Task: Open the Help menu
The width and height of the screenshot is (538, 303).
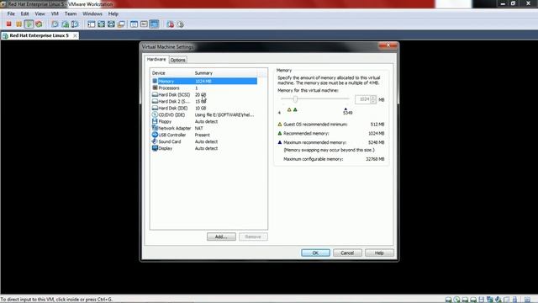Action: click(113, 13)
